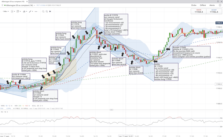This screenshot has height=137, width=223.
Task: Select the line drawing tool
Action: (x=30, y=11)
